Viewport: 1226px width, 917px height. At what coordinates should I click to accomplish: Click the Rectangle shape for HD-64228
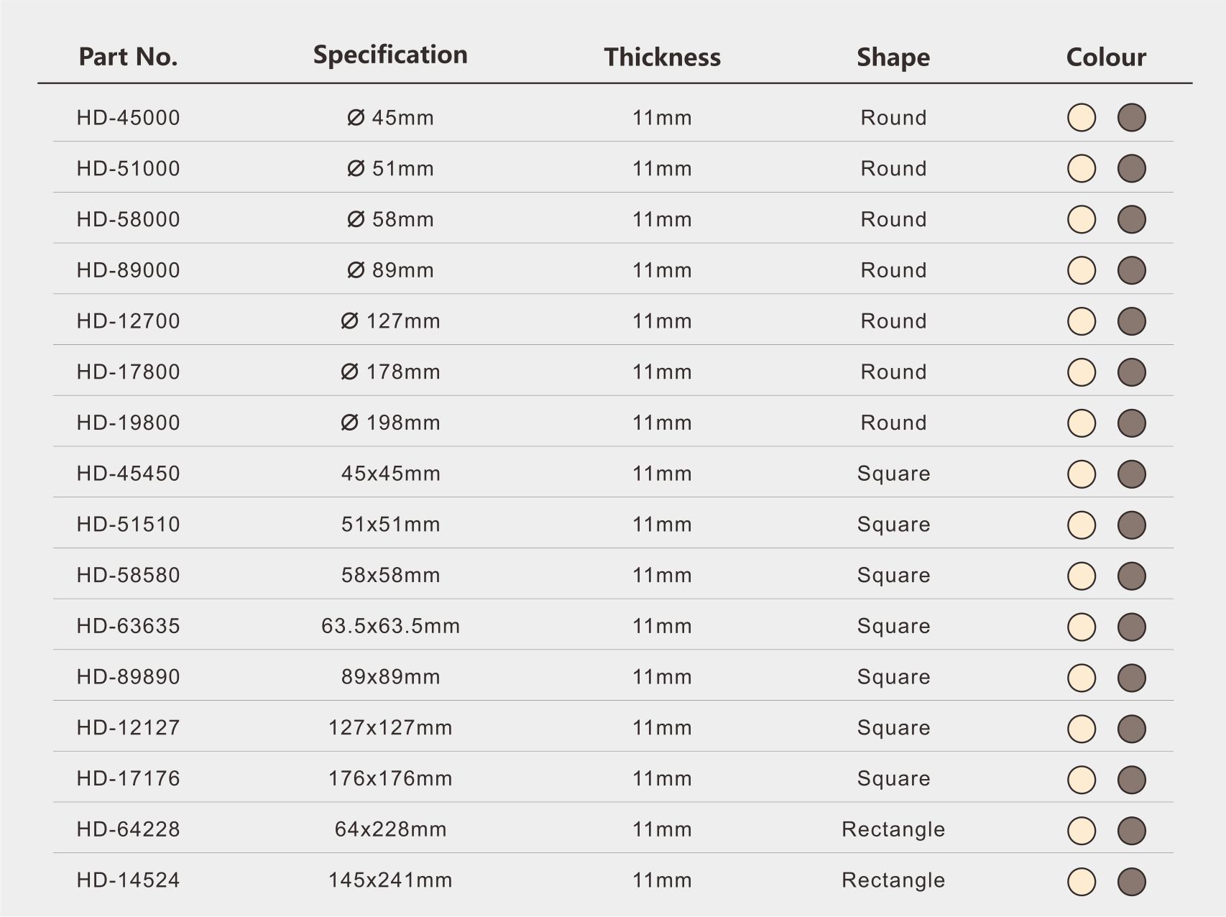pyautogui.click(x=893, y=829)
